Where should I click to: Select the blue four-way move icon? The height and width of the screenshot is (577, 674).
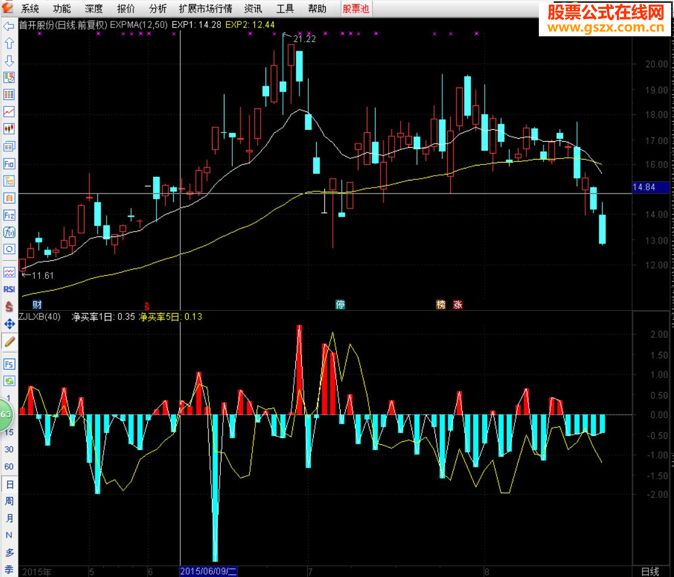pyautogui.click(x=9, y=324)
